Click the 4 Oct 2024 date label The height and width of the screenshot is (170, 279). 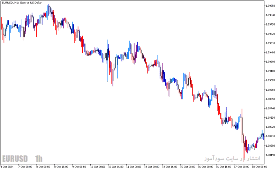pyautogui.click(x=7, y=167)
